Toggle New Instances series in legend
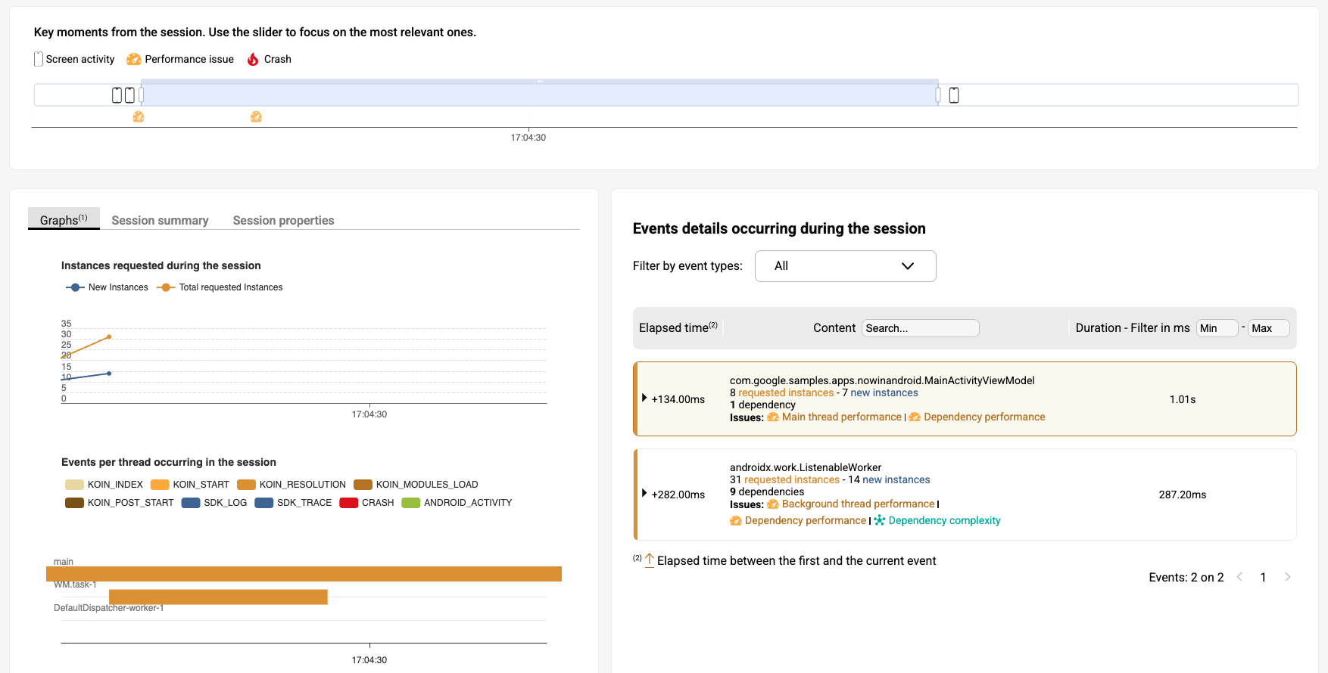The image size is (1328, 673). coord(108,287)
